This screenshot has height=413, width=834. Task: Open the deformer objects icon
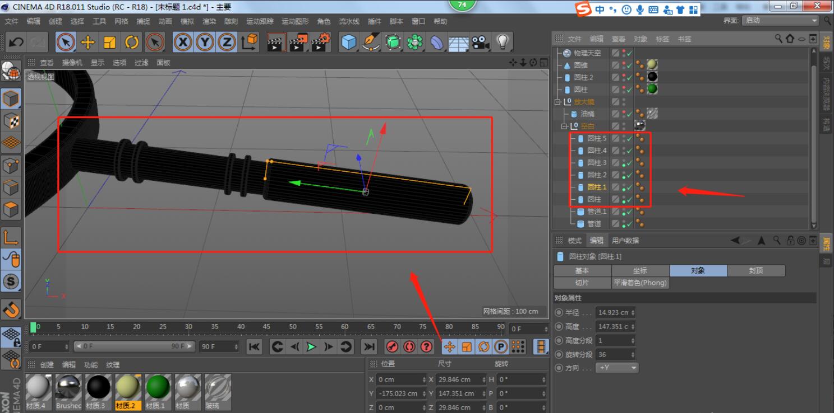click(x=437, y=42)
